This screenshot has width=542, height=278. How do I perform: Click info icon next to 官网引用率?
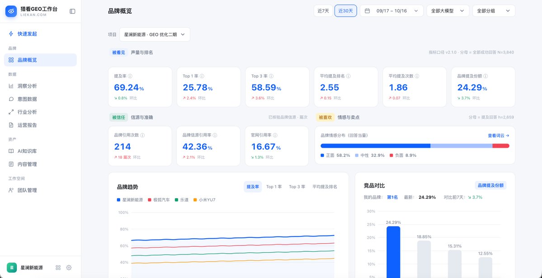[x=275, y=135]
